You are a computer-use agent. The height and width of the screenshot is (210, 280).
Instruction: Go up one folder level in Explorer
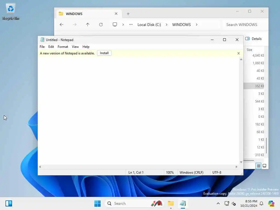pyautogui.click(x=87, y=24)
